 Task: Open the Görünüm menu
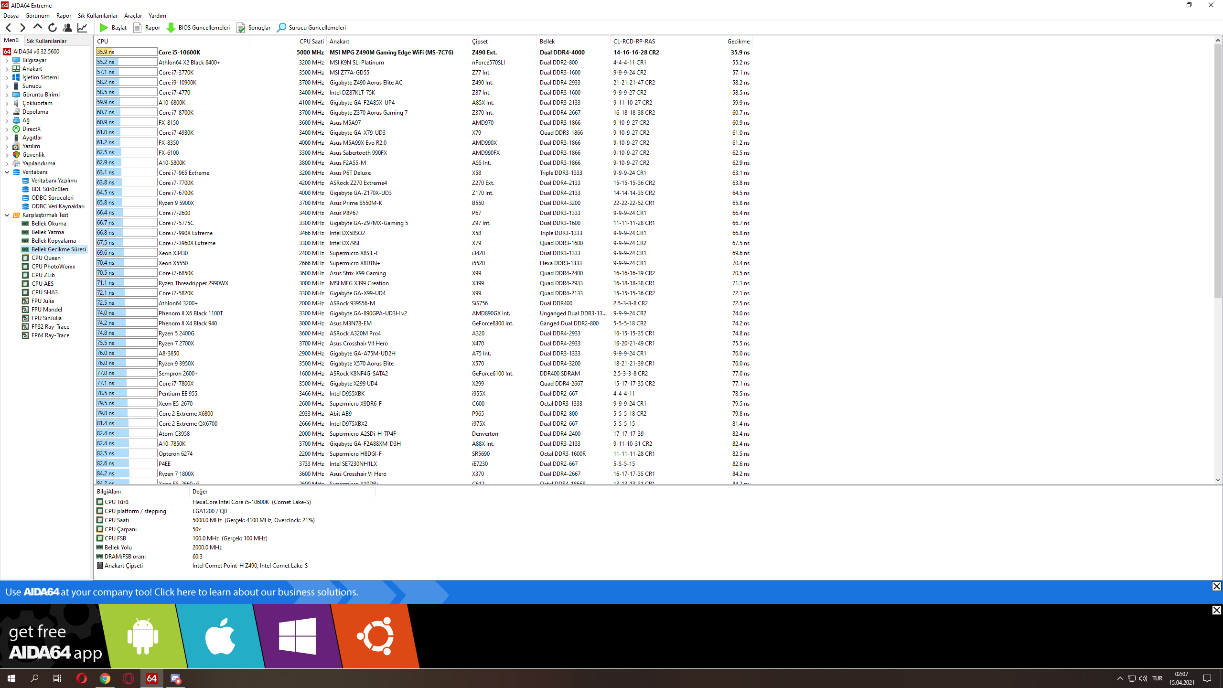(x=37, y=16)
